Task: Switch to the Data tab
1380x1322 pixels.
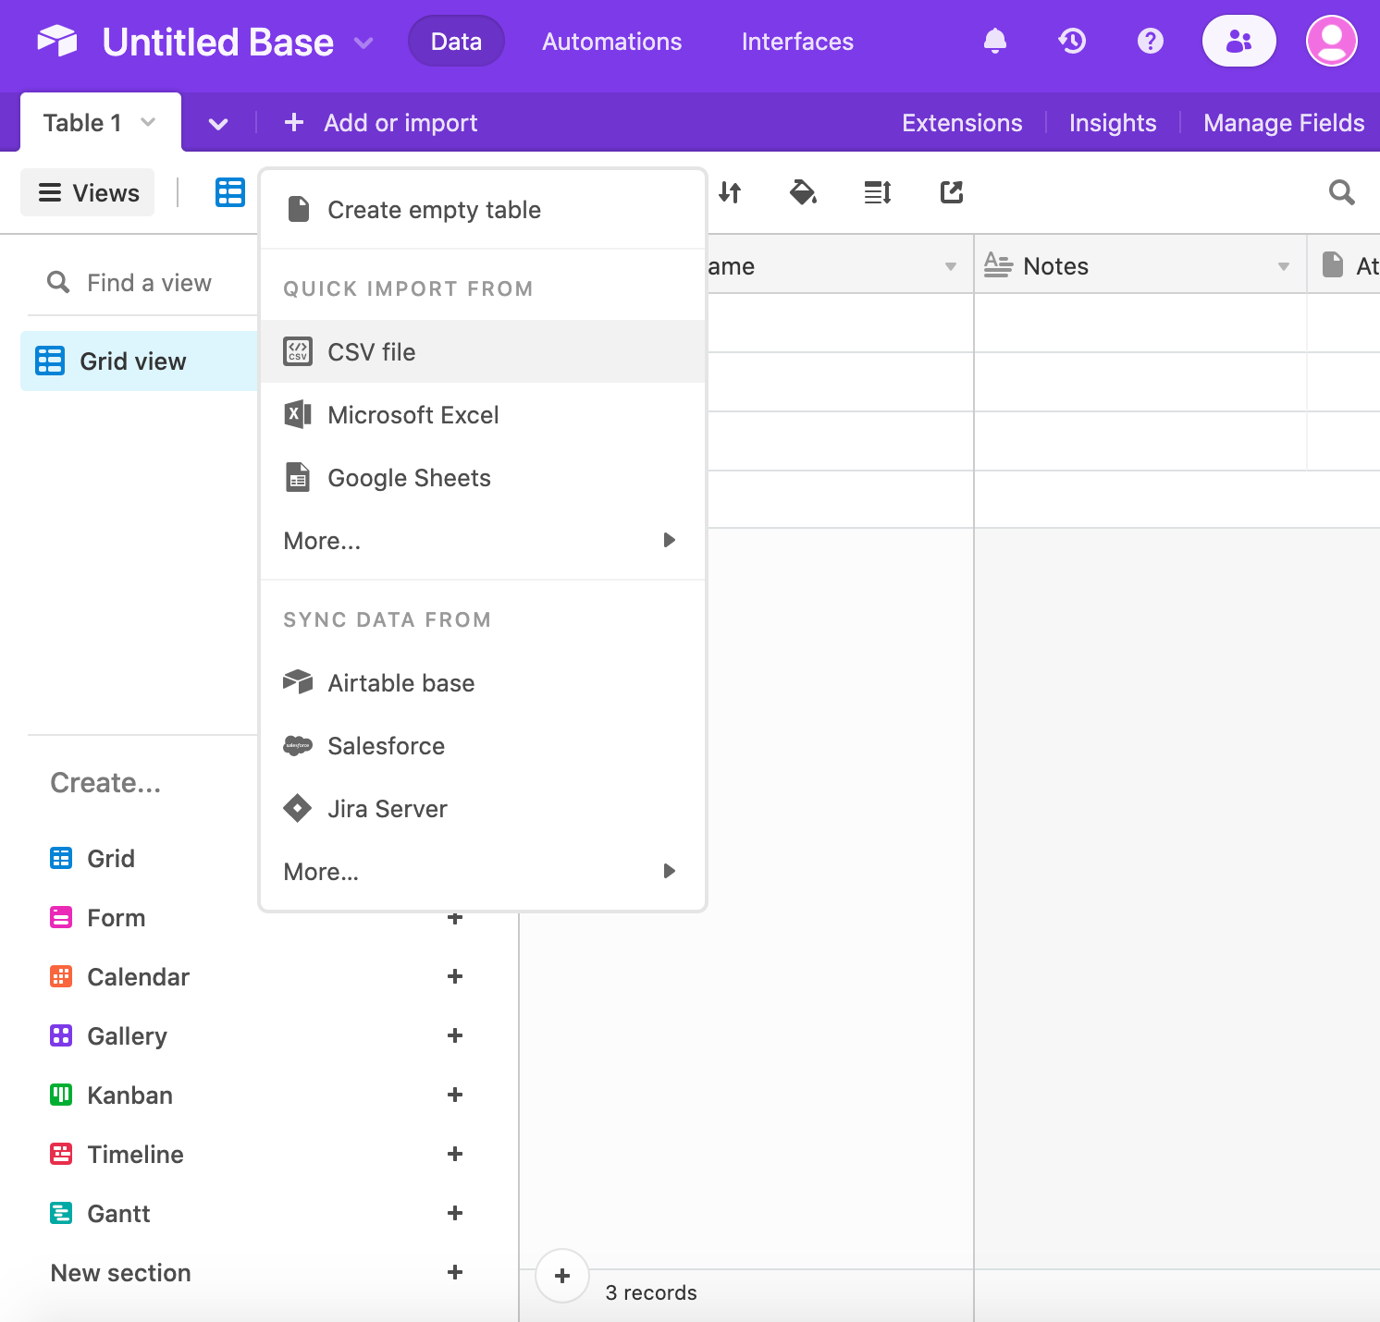Action: [456, 42]
